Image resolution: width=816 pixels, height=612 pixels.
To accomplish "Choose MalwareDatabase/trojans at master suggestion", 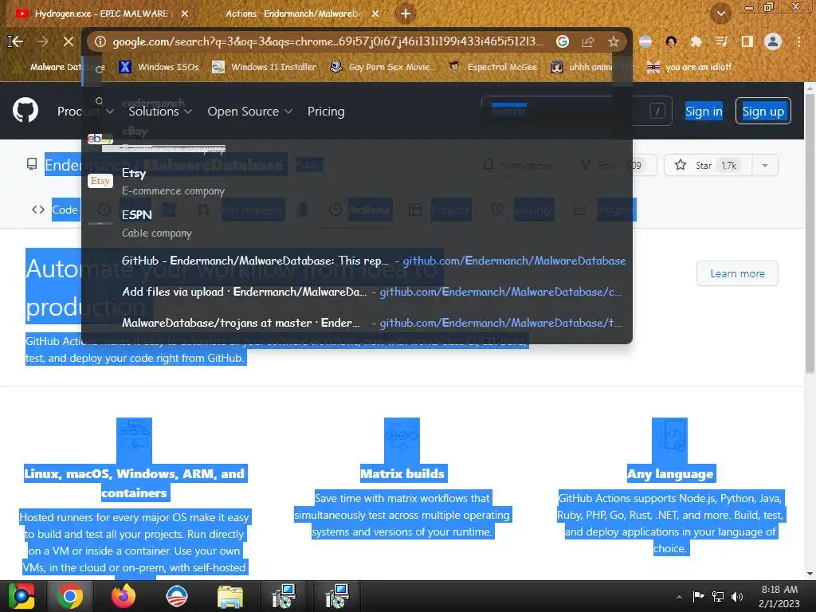I will 357,324.
